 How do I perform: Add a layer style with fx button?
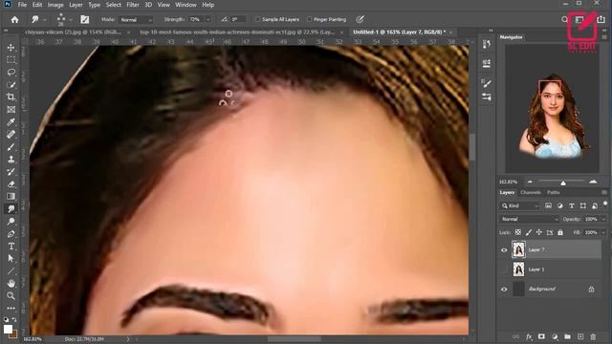pyautogui.click(x=529, y=336)
